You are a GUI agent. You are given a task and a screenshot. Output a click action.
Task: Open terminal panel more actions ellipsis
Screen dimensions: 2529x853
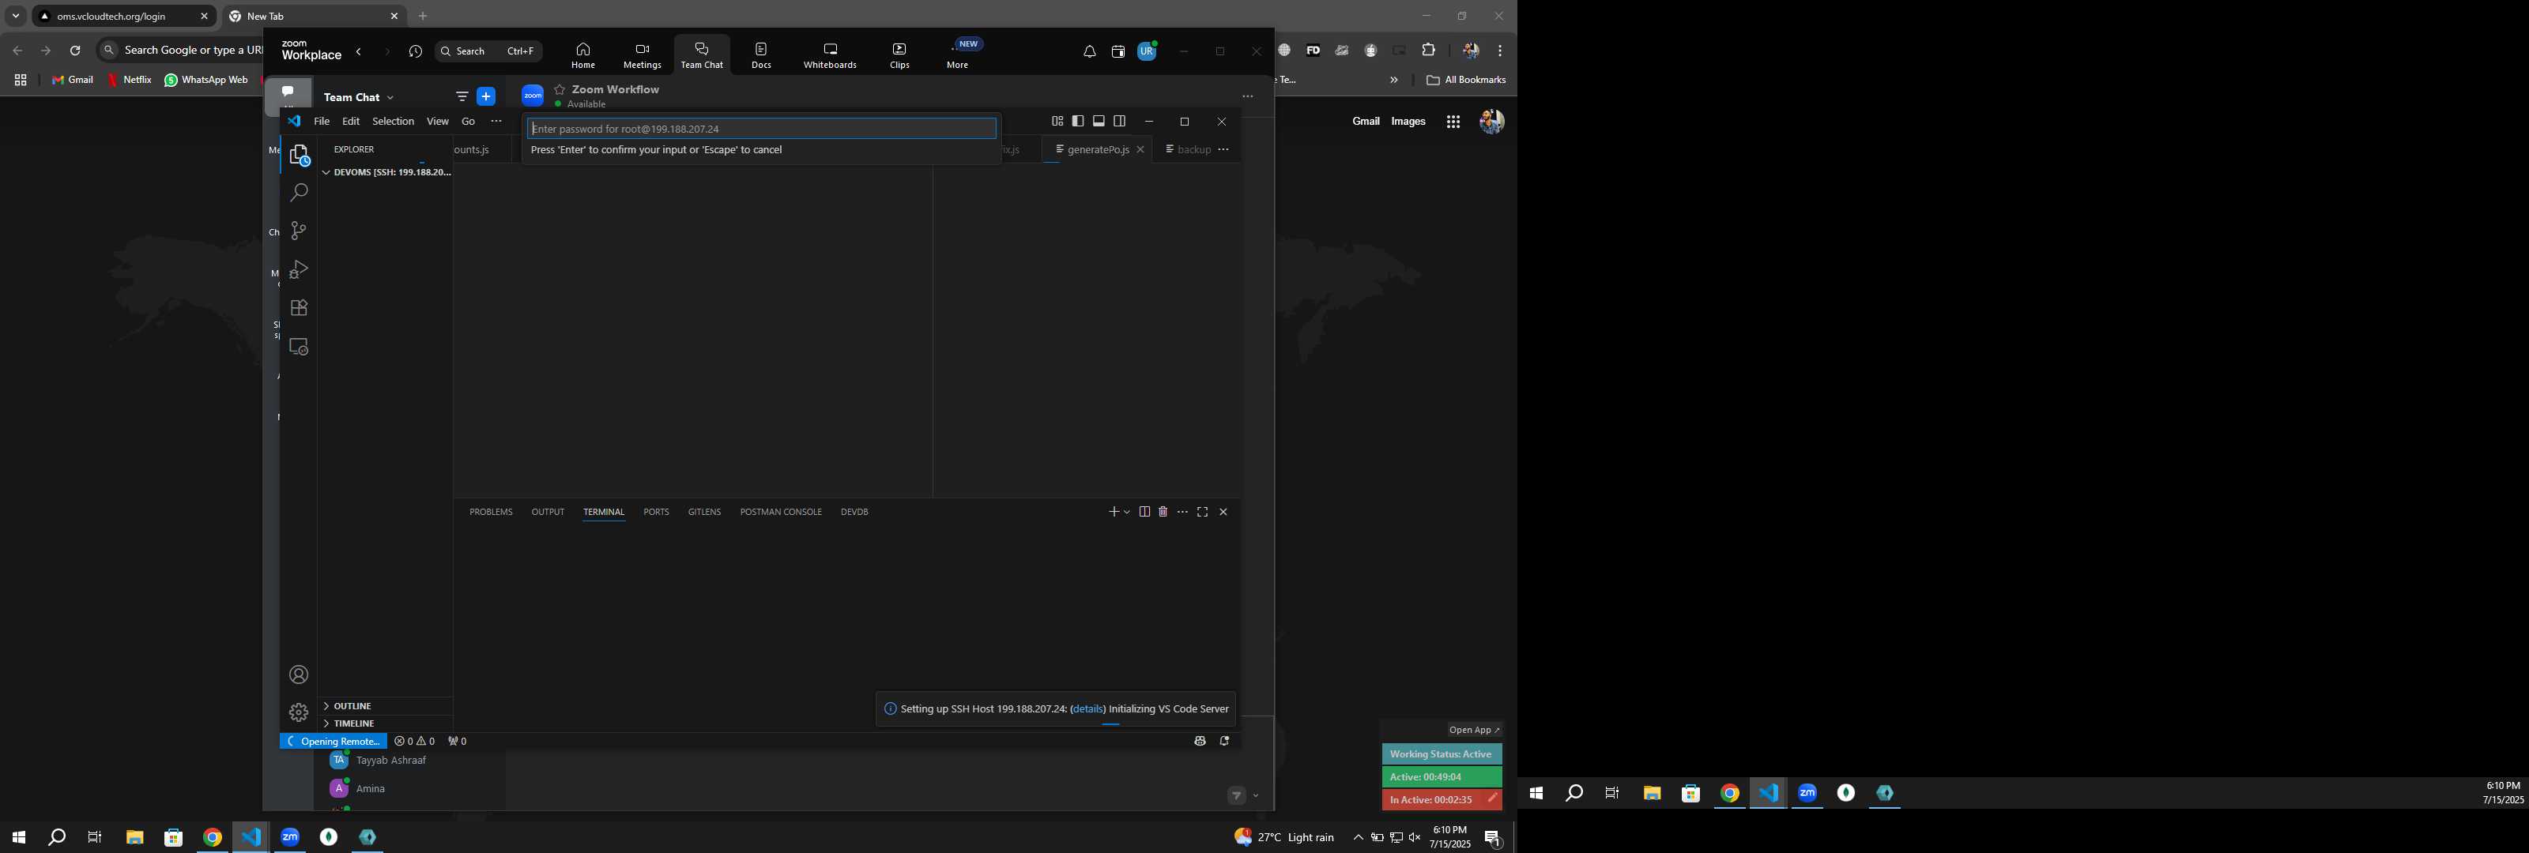(1183, 512)
